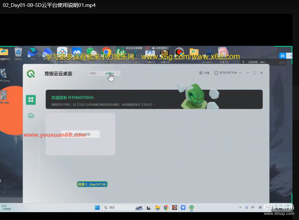Expand the hidden system tray icons chevron
This screenshot has height=220, width=299.
click(240, 208)
